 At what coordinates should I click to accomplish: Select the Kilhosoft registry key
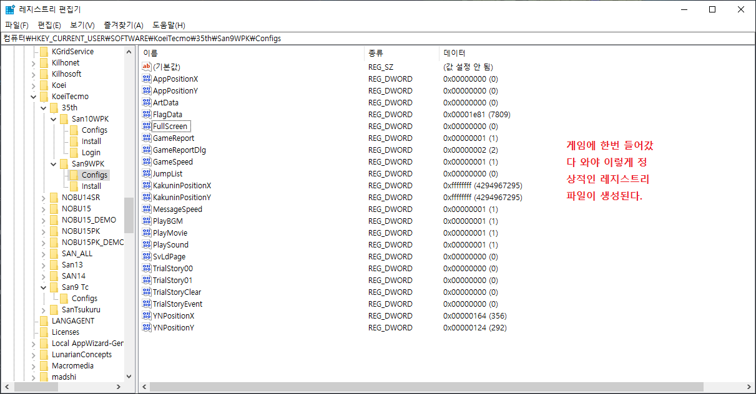tap(66, 74)
